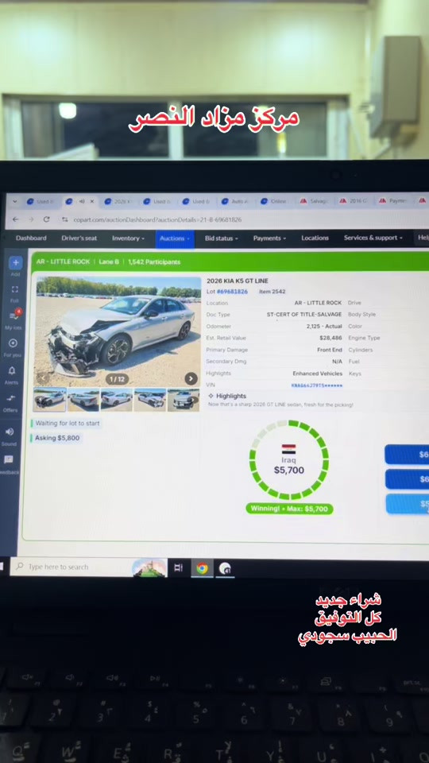Click the masked VIN link
Image resolution: width=429 pixels, height=763 pixels.
point(317,385)
